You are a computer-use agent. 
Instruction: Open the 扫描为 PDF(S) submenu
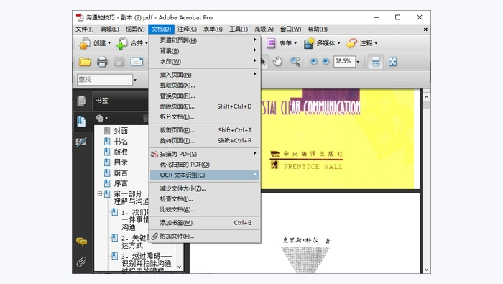click(204, 154)
